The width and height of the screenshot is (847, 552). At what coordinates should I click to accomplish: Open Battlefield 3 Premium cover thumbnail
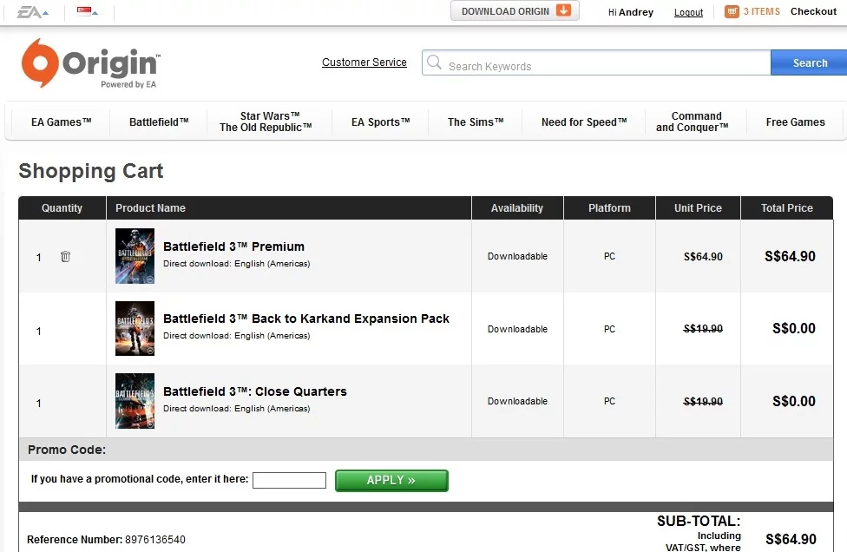point(135,256)
